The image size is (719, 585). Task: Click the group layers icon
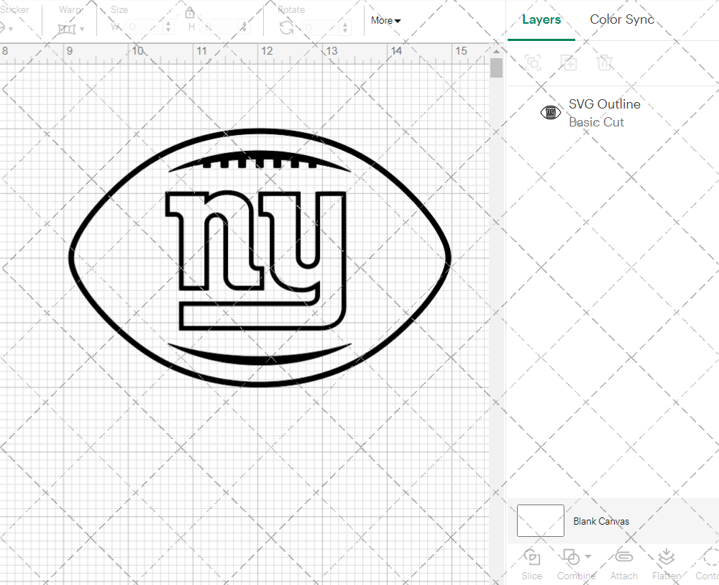click(533, 63)
